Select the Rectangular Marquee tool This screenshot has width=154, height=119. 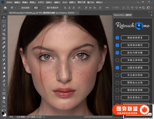[4, 22]
